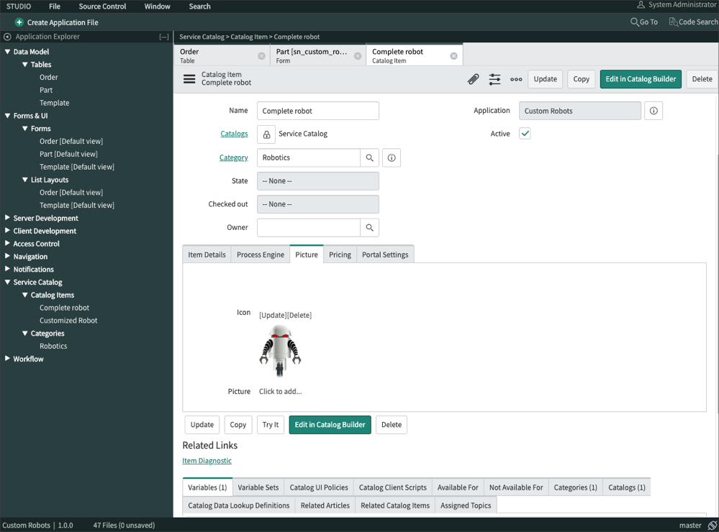This screenshot has width=719, height=532.
Task: Click the Edit in Catalog Builder button
Action: (640, 79)
